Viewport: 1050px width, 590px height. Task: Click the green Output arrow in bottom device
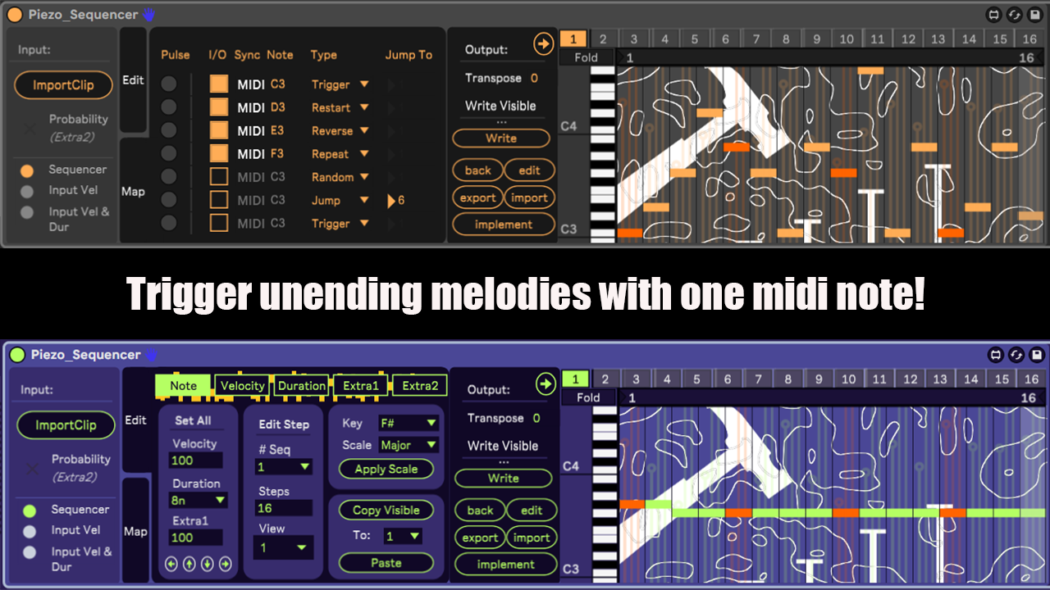546,383
